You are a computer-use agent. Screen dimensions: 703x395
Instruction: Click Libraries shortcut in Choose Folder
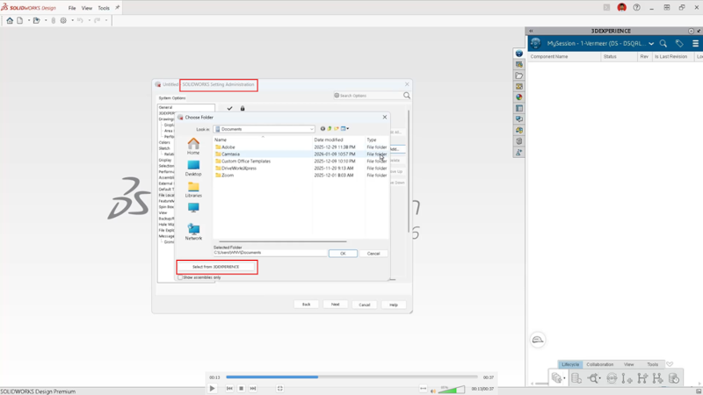coord(193,190)
